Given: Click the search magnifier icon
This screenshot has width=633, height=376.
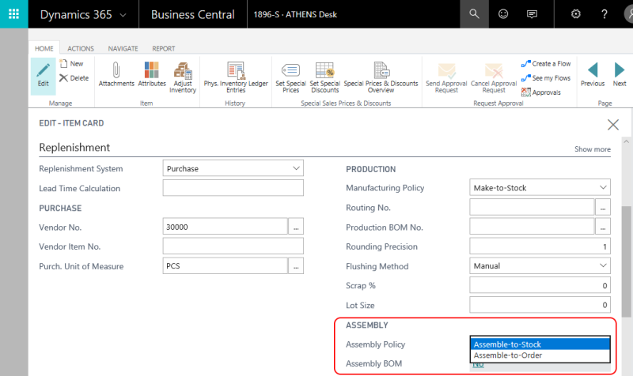Looking at the screenshot, I should [x=474, y=14].
